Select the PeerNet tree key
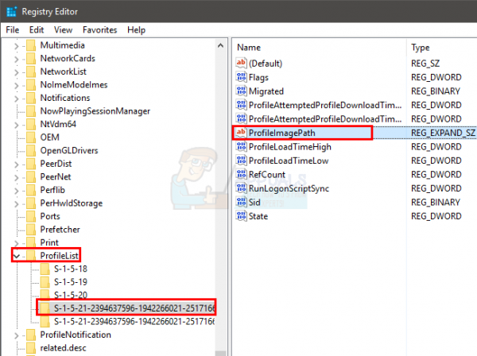Screen dimensions: 477x356 56,176
